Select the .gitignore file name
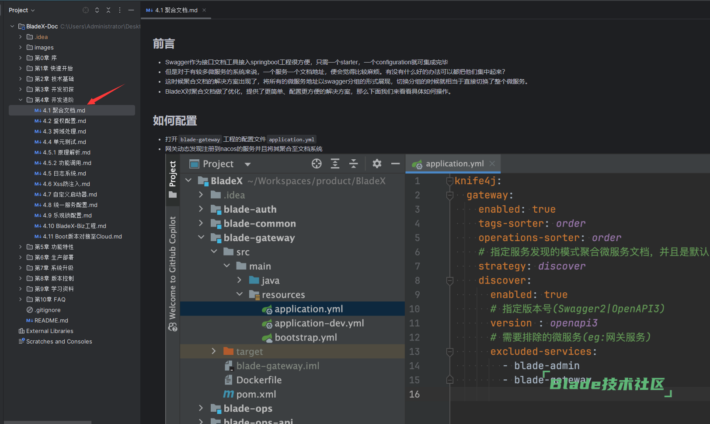The image size is (710, 424). pyautogui.click(x=48, y=310)
